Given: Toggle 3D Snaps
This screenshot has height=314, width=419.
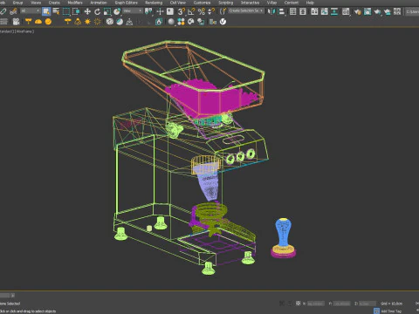Looking at the screenshot, I should [182, 11].
